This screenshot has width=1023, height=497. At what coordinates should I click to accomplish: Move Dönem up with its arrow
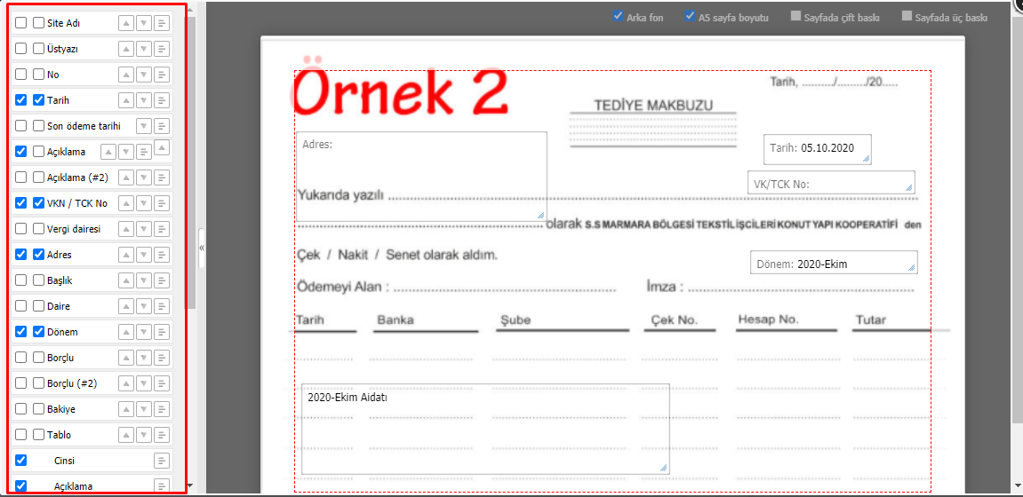pos(126,332)
